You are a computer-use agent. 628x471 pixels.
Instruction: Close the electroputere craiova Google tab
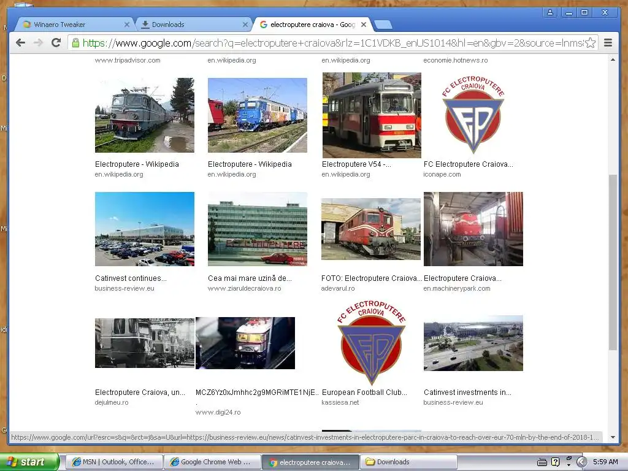tap(363, 25)
